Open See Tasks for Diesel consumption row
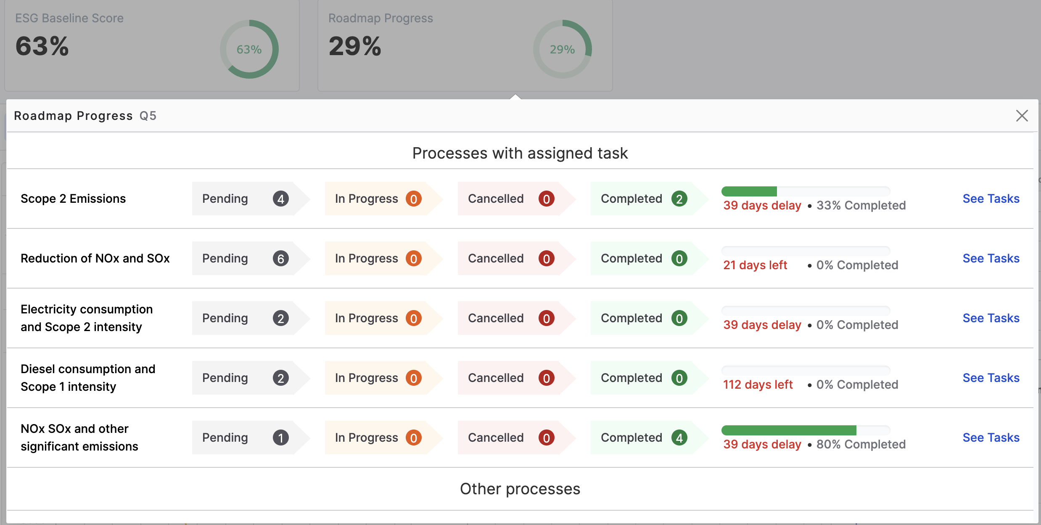This screenshot has height=525, width=1041. point(991,378)
